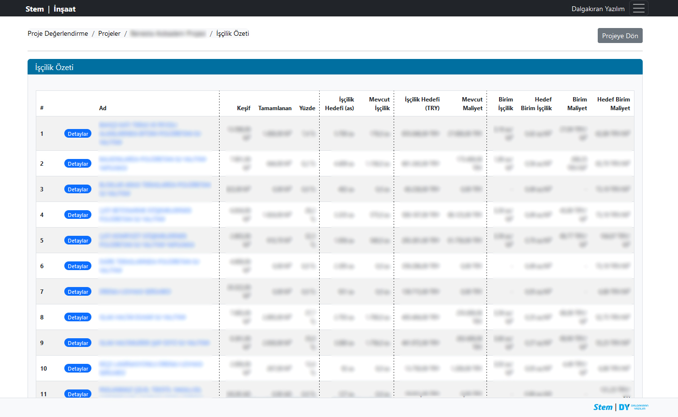This screenshot has width=678, height=417.
Task: Open row 6 Detaylar button
Action: [x=78, y=266]
